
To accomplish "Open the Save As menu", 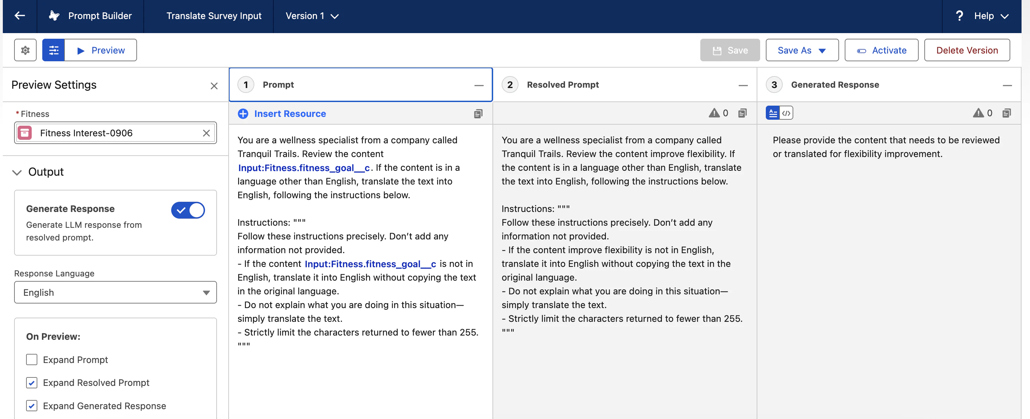I will coord(802,50).
